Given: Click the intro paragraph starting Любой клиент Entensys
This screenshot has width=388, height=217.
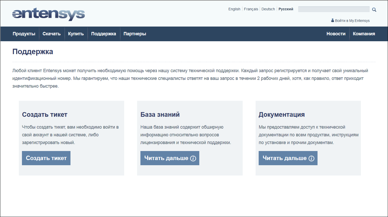Looking at the screenshot, I should 190,78.
